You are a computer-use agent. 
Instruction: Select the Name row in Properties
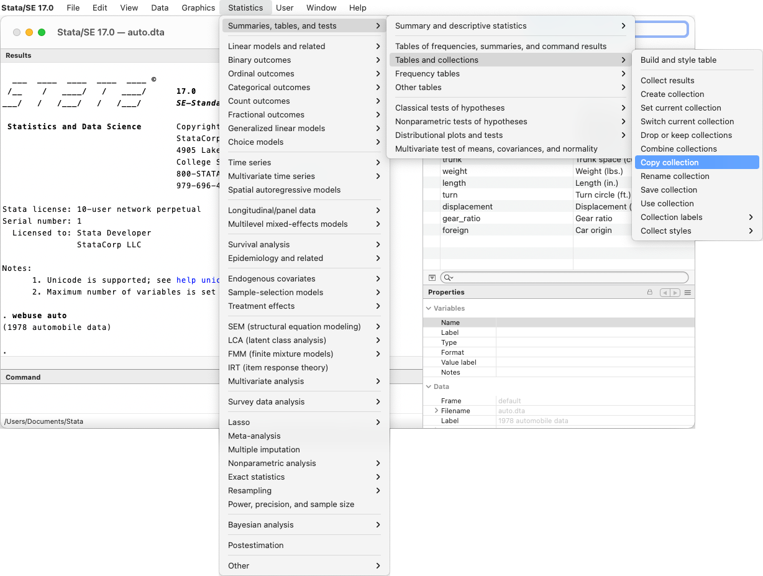point(559,322)
